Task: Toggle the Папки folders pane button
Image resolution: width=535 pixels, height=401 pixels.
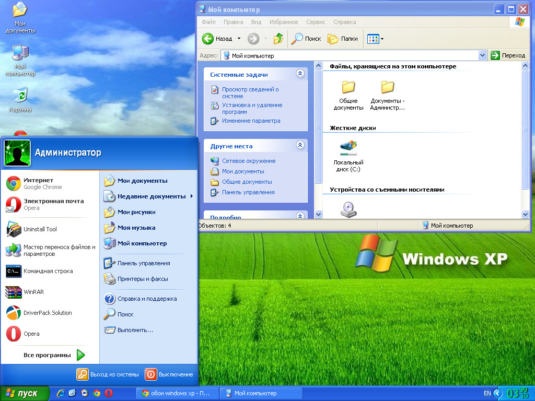Action: (343, 39)
